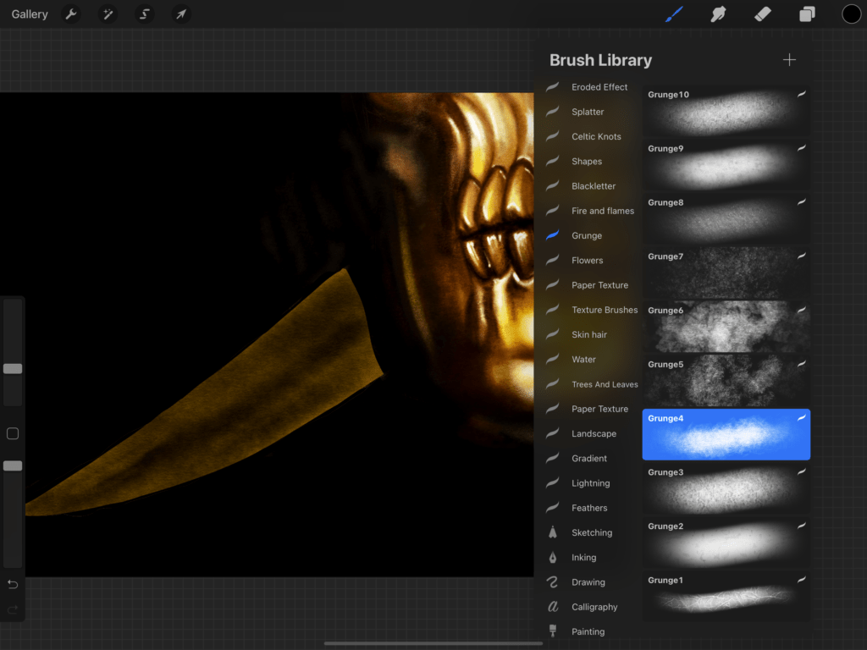This screenshot has width=867, height=650.
Task: Switch to the Eraser tool
Action: coord(762,14)
